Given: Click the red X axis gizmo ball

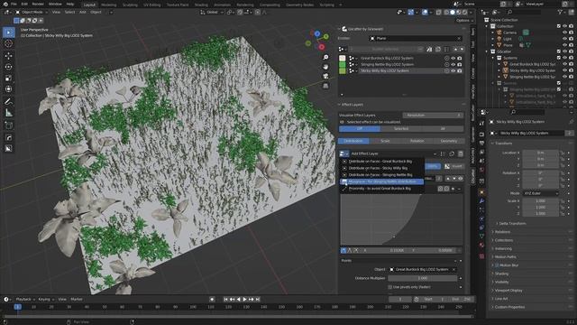Looking at the screenshot, I should click(322, 47).
